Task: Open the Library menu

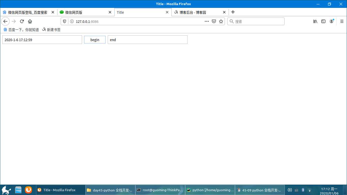Action: 315,22
